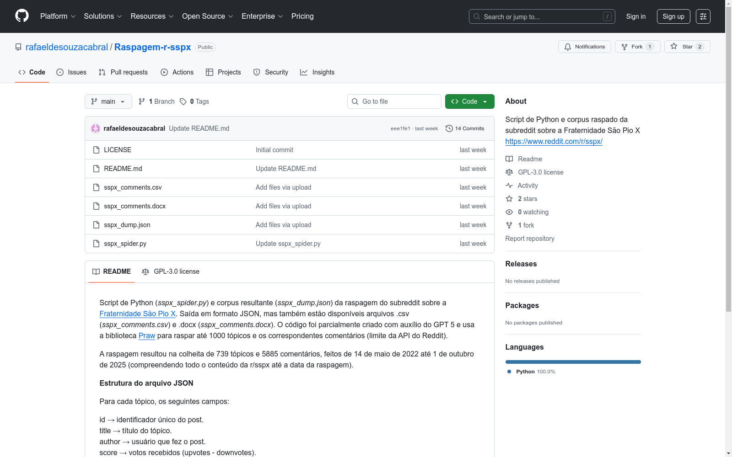Click the file icon beside sspx_comments.csv
This screenshot has height=457, width=732.
point(96,187)
